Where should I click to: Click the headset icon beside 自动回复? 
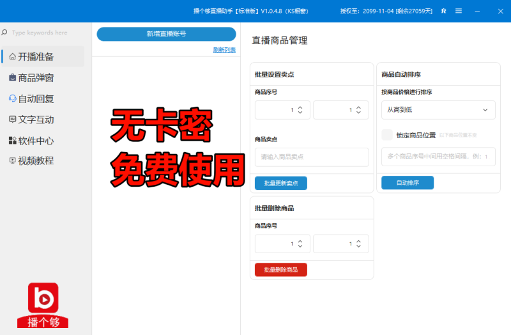tap(12, 98)
